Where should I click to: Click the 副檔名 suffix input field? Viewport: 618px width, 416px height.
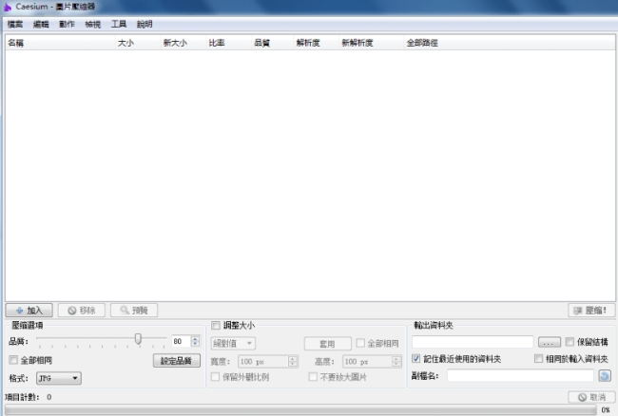[520, 376]
